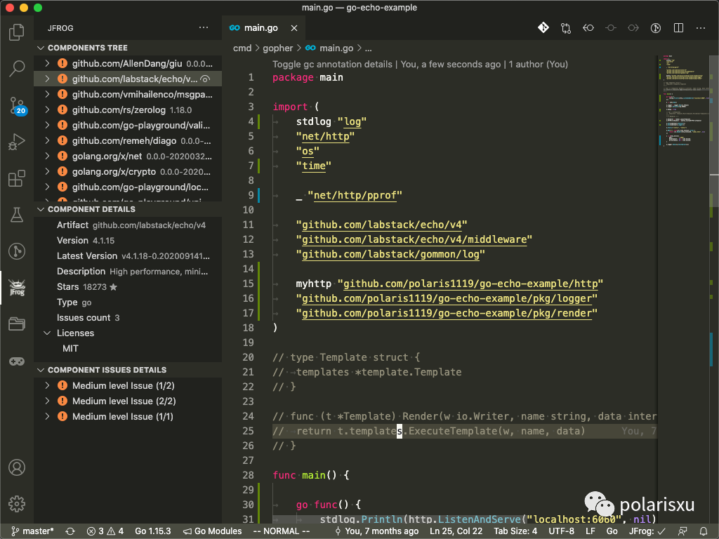Expand Medium level Issue (1/2)

(47, 385)
